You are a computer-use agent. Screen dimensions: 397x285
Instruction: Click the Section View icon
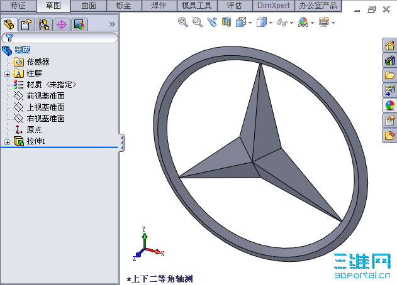pos(226,22)
